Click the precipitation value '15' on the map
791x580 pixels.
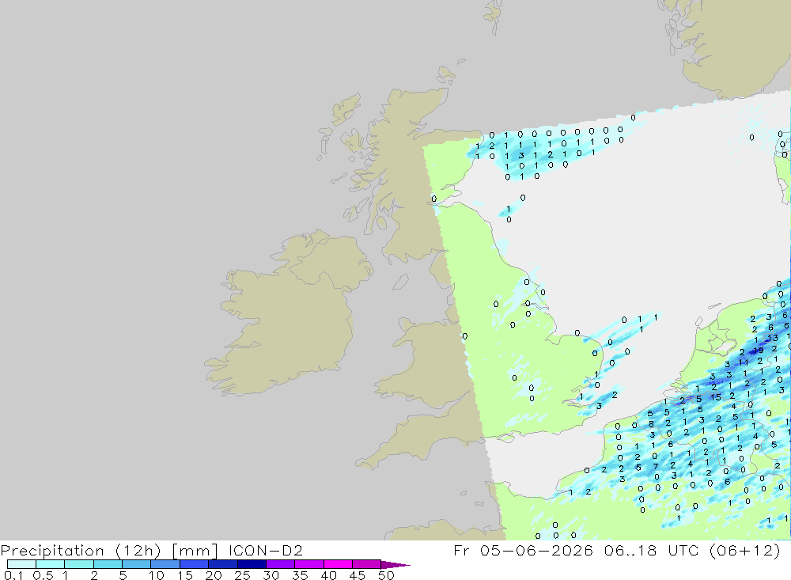point(716,397)
